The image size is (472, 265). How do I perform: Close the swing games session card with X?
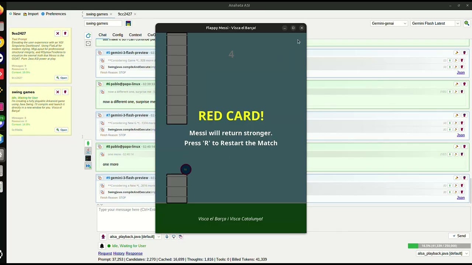point(58,92)
